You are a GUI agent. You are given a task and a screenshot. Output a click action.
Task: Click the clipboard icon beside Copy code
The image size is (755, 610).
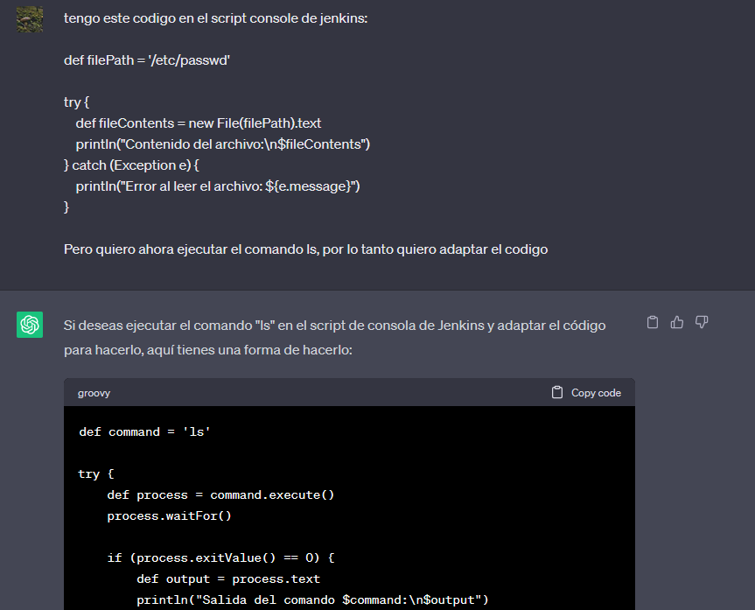tap(557, 393)
